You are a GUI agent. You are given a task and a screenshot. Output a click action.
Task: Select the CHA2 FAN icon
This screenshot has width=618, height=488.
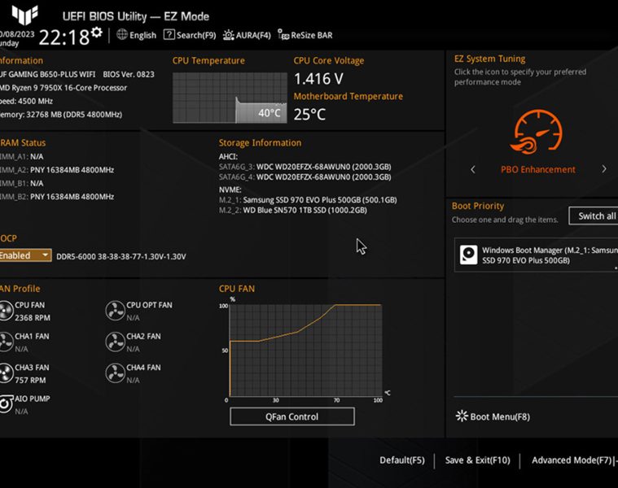(115, 342)
